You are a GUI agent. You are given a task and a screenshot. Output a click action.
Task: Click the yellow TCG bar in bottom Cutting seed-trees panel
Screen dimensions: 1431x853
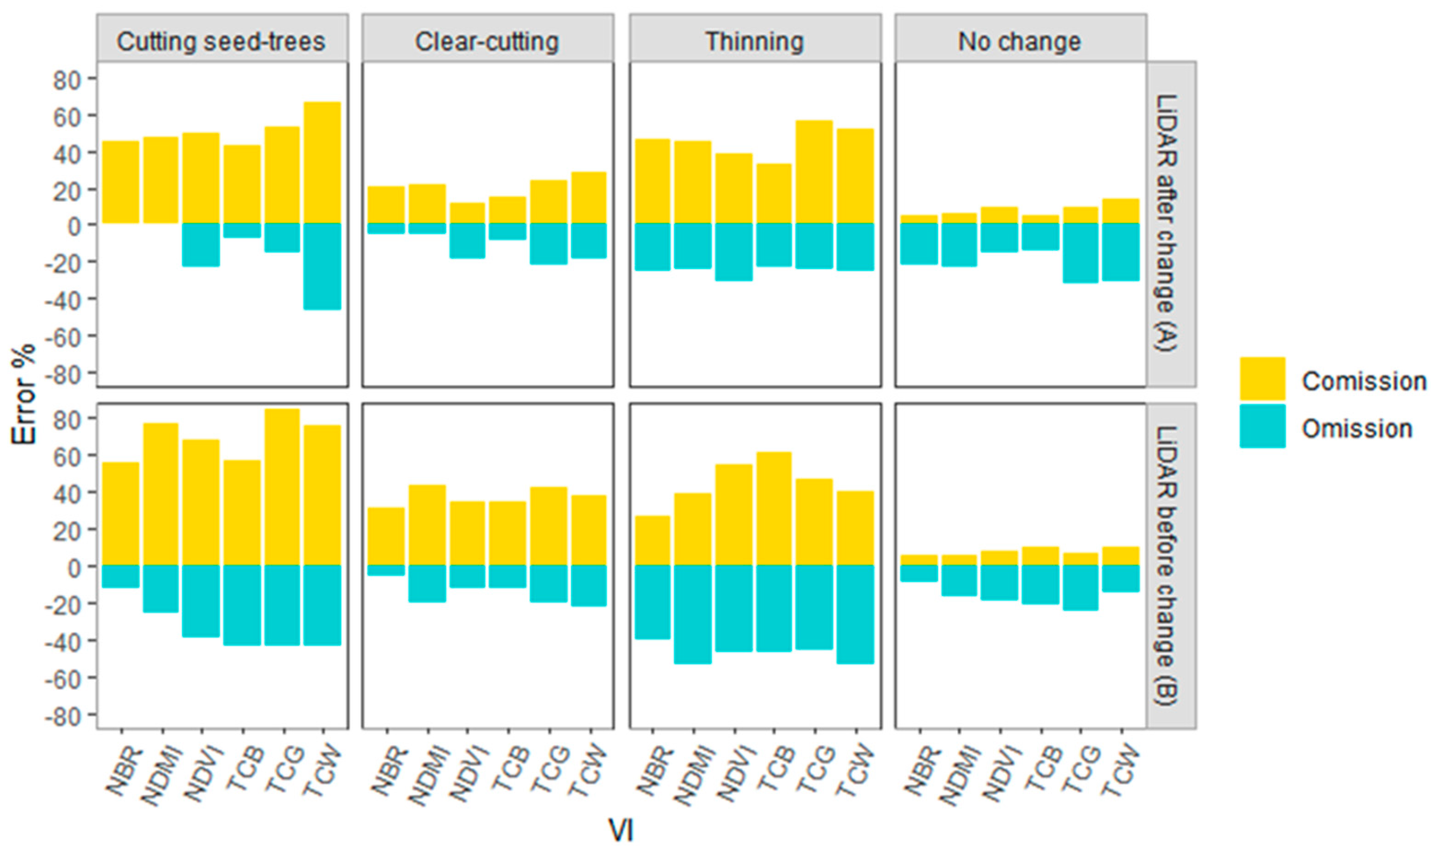coord(282,487)
